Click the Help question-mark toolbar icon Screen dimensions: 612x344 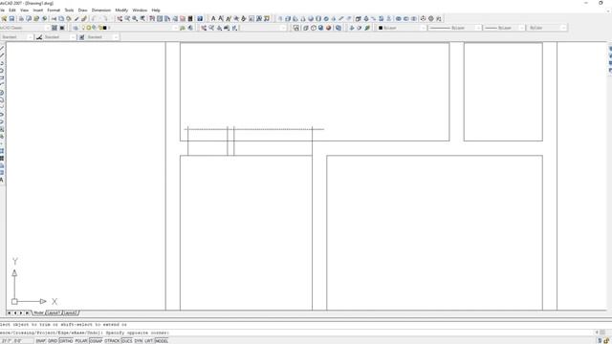tap(200, 18)
